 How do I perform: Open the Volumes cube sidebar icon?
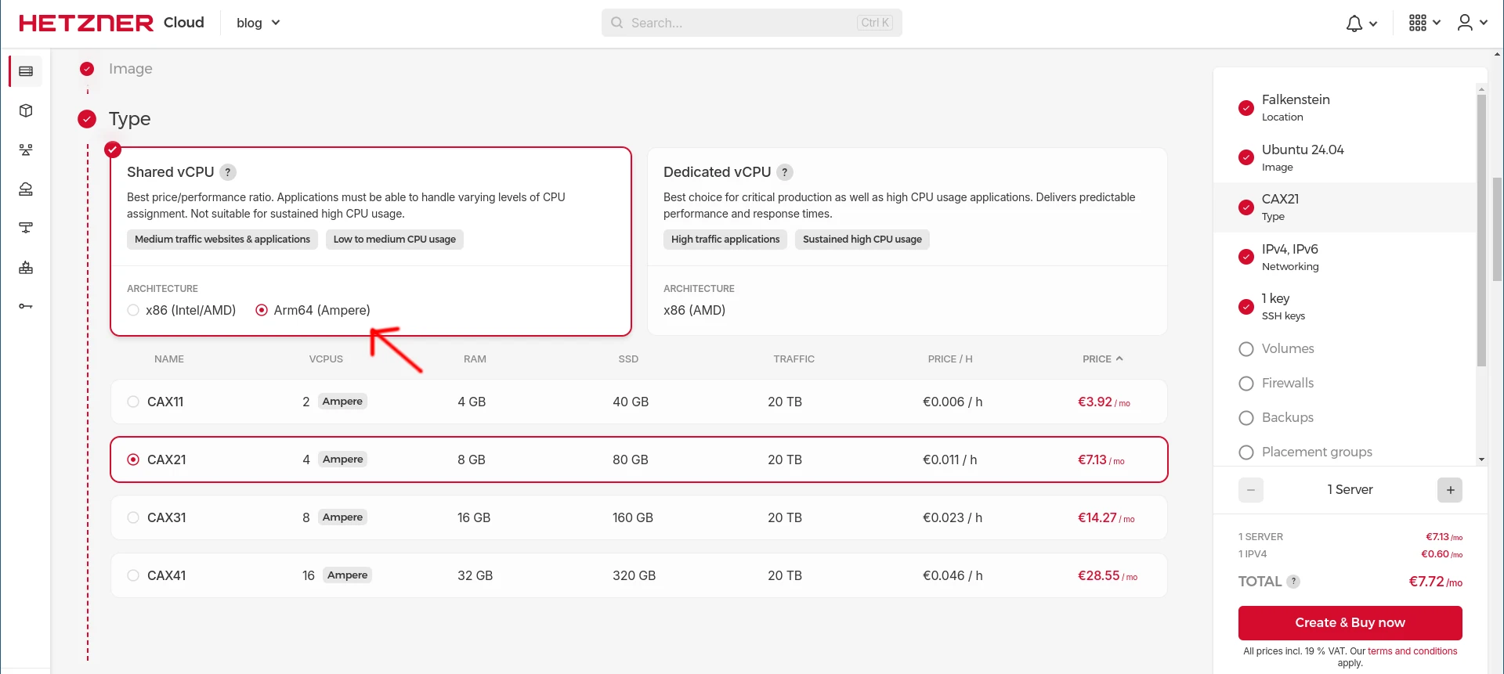click(26, 110)
